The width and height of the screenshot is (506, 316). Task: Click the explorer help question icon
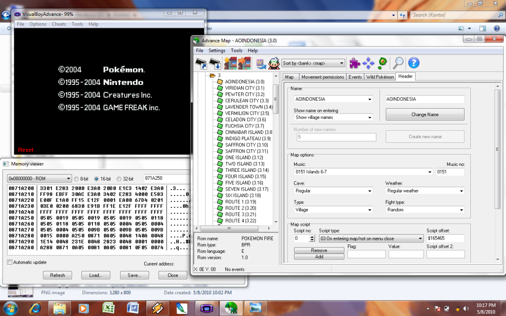pyautogui.click(x=497, y=28)
